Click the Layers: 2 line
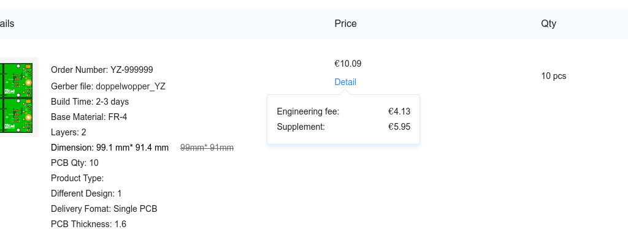 point(69,132)
